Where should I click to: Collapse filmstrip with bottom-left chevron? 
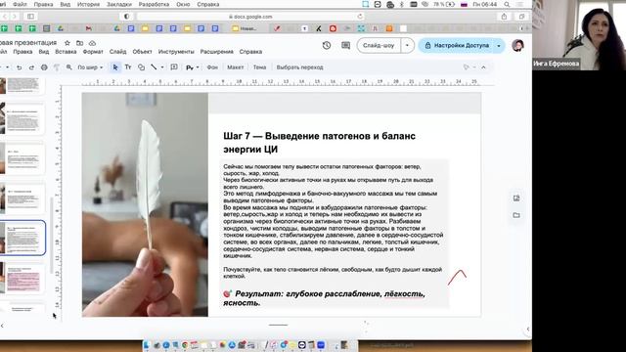pyautogui.click(x=2, y=326)
